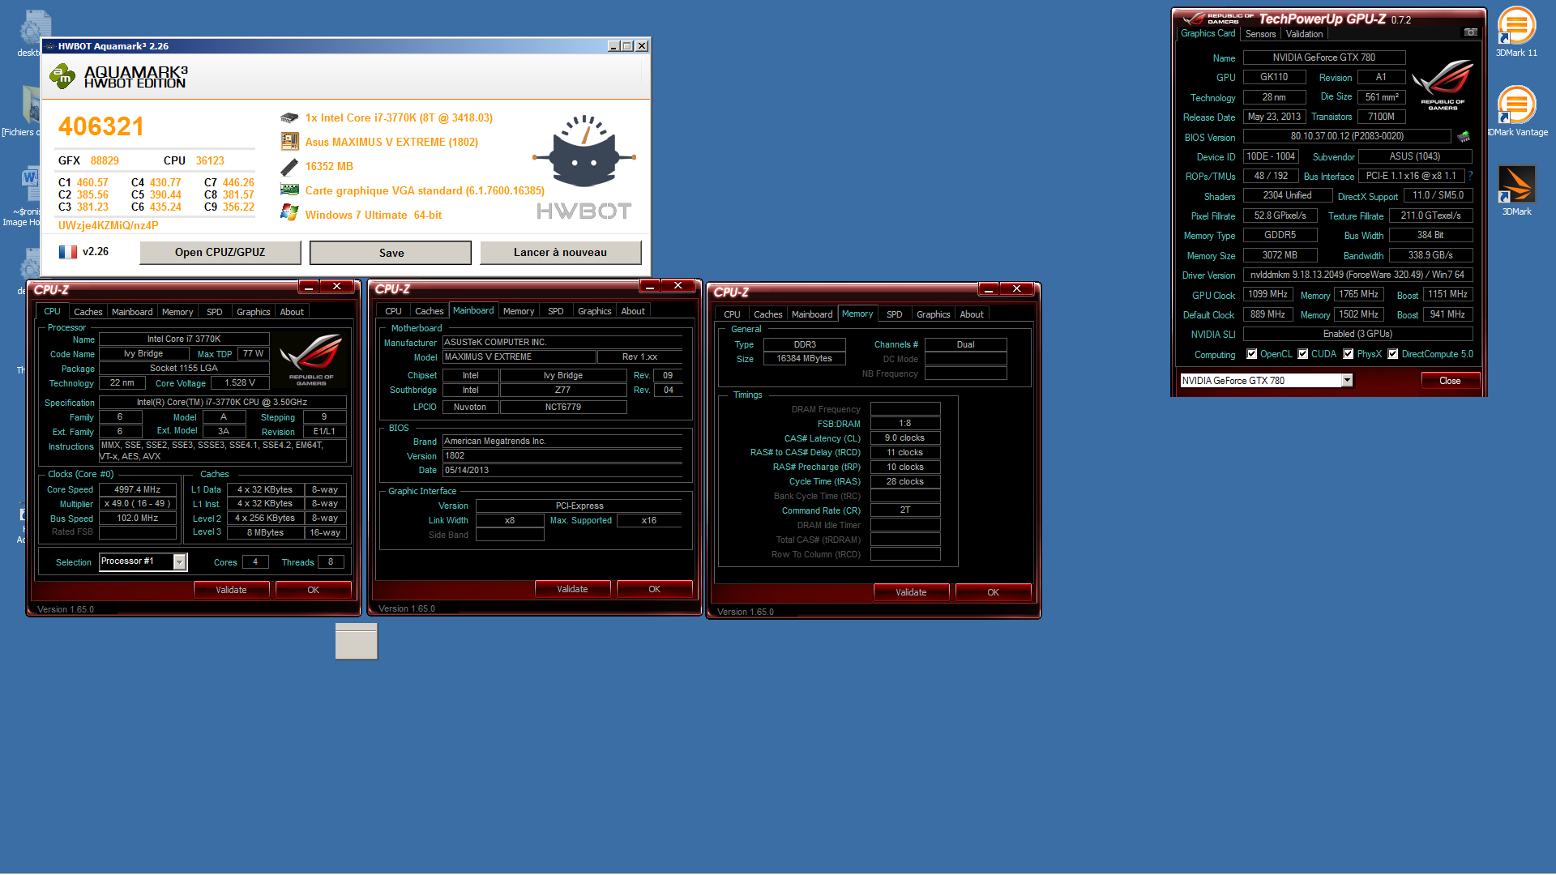Click the CAS# Latency 9.0 clocks value

[904, 437]
